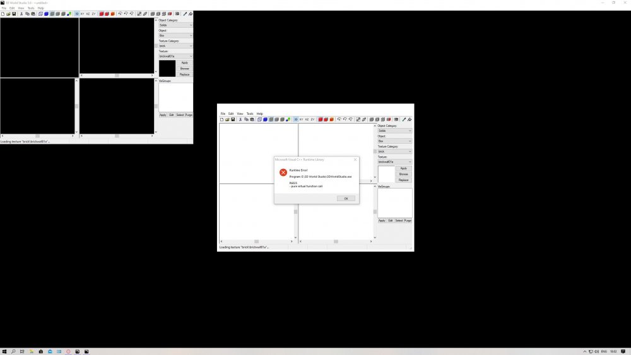Open Texture 'brickwall01a' dropdown in black-viewport window
This screenshot has height=355, width=631.
[175, 56]
